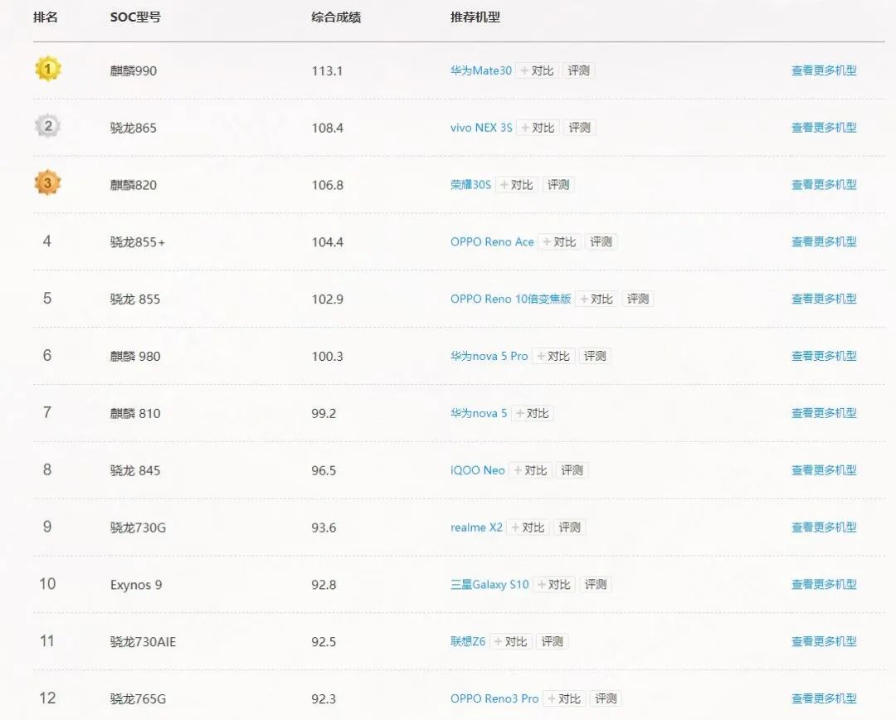View more models for 骁龙 845
The height and width of the screenshot is (720, 896).
824,470
